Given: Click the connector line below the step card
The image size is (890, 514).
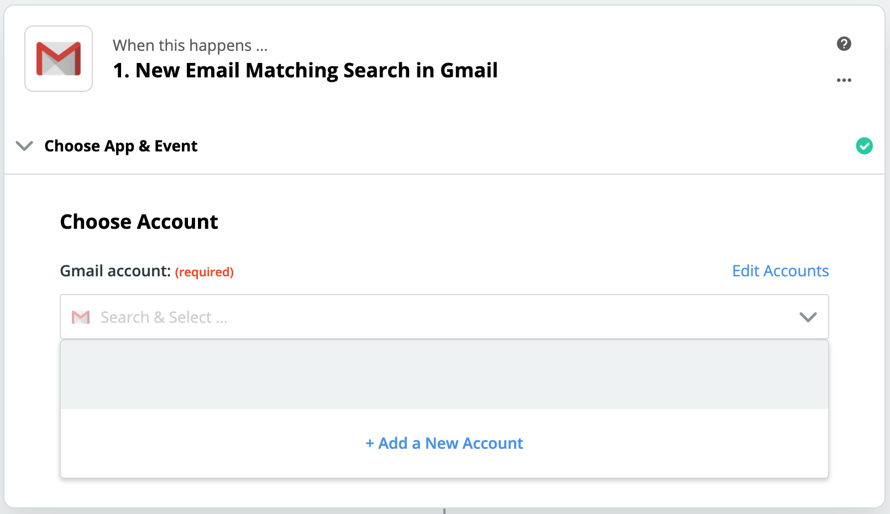Looking at the screenshot, I should tap(444, 511).
